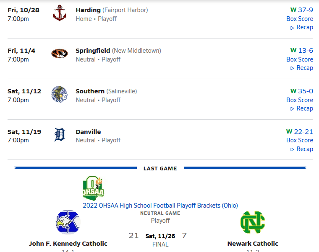
Task: Open Box Score for the Southern game
Action: click(300, 100)
